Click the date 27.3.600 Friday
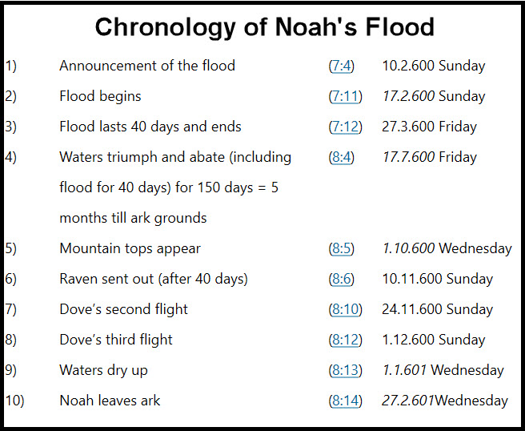The height and width of the screenshot is (431, 525). [429, 127]
